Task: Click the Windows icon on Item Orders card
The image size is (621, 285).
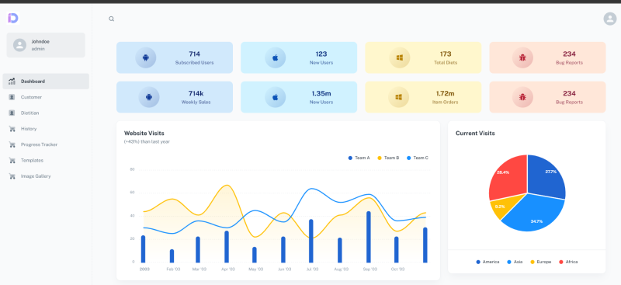Action: pos(398,97)
